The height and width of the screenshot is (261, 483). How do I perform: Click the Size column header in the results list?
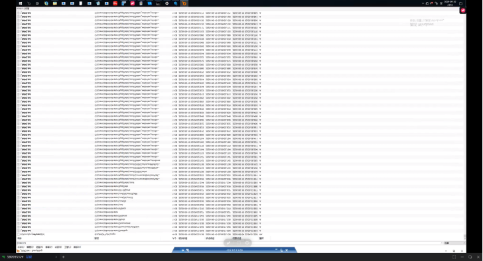(174, 238)
